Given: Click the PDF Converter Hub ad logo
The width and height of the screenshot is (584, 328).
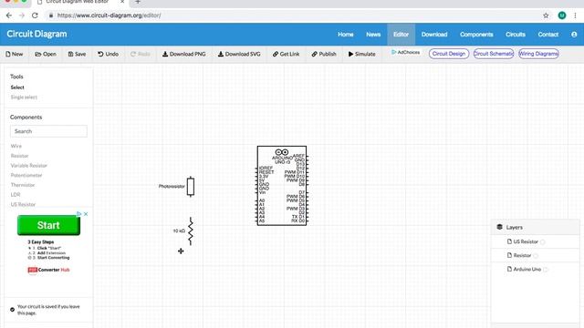Looking at the screenshot, I should [48, 270].
